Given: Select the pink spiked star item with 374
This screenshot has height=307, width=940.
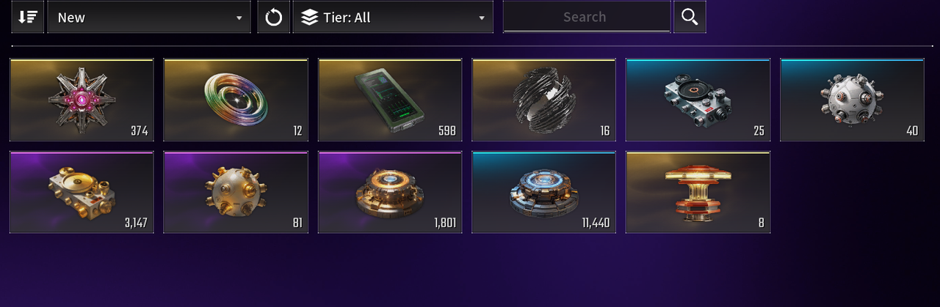Looking at the screenshot, I should (82, 100).
